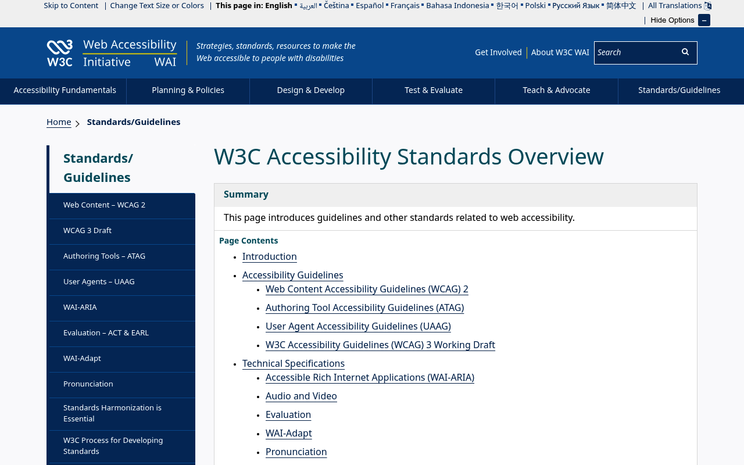Jump to WCAG 3 Working Draft section
Screen dimensions: 744x465
pyautogui.click(x=380, y=345)
